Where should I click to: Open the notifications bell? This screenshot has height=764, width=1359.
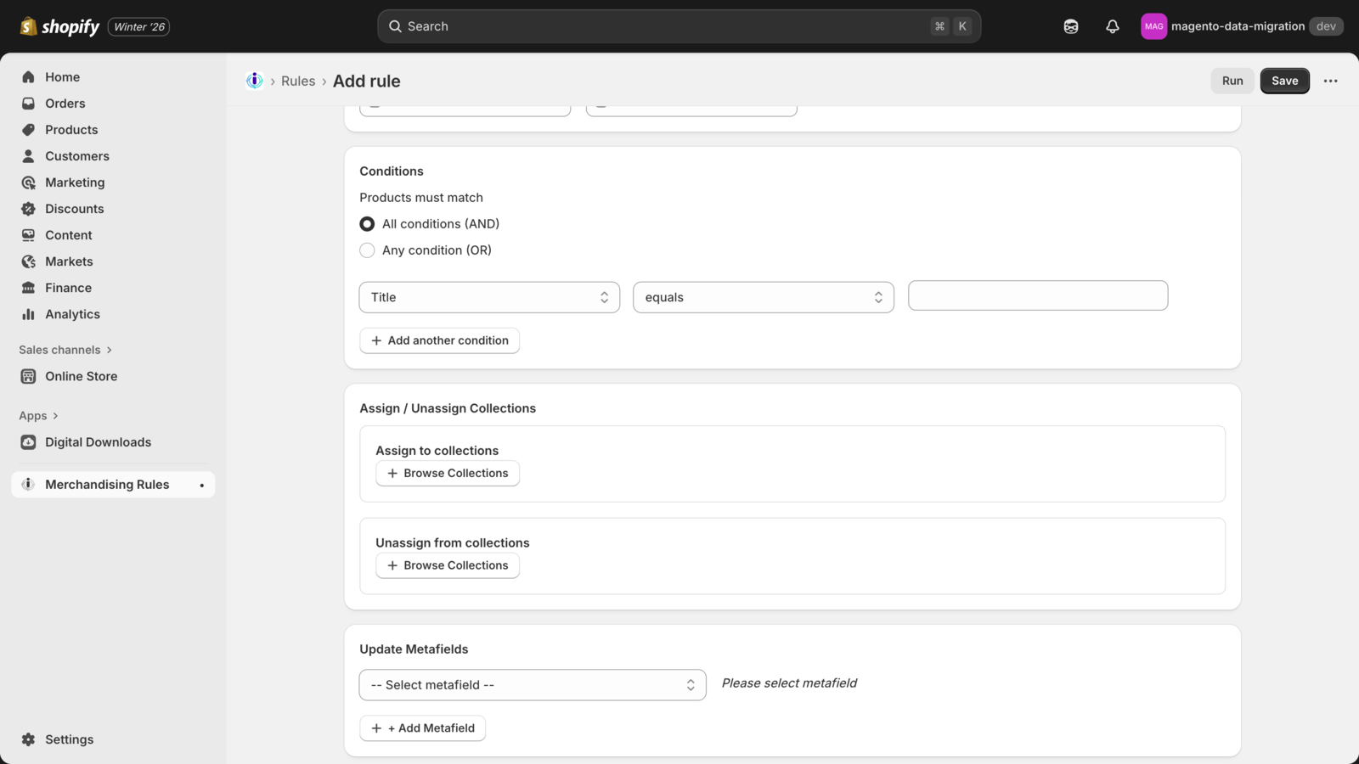coord(1112,26)
